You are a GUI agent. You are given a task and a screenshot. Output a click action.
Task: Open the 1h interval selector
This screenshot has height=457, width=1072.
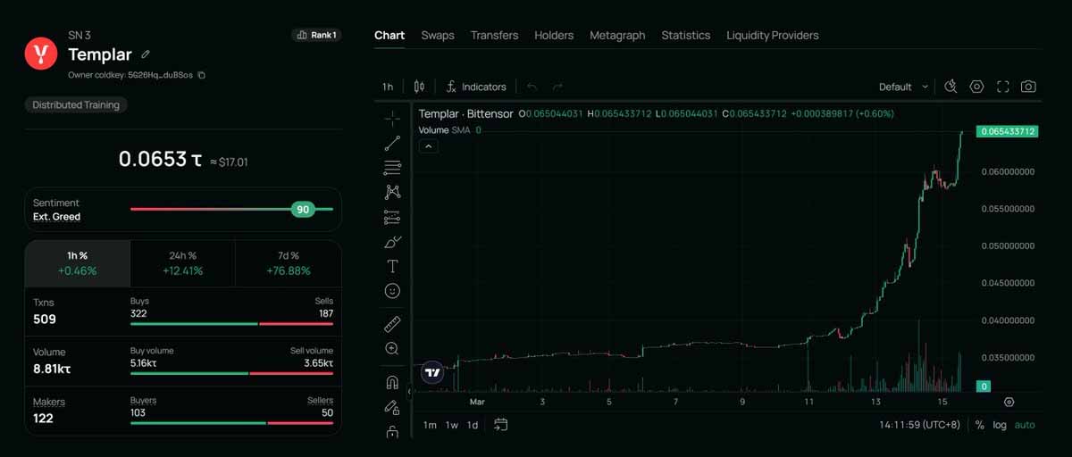click(388, 87)
